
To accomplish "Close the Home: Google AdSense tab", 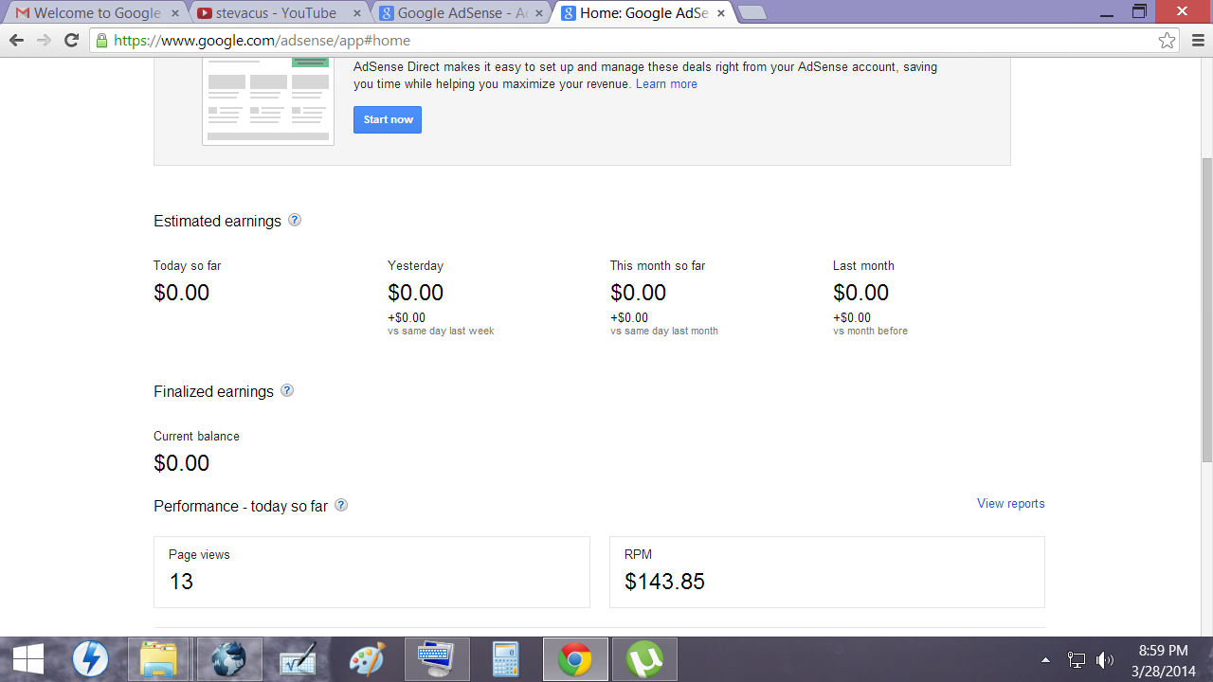I will (721, 13).
